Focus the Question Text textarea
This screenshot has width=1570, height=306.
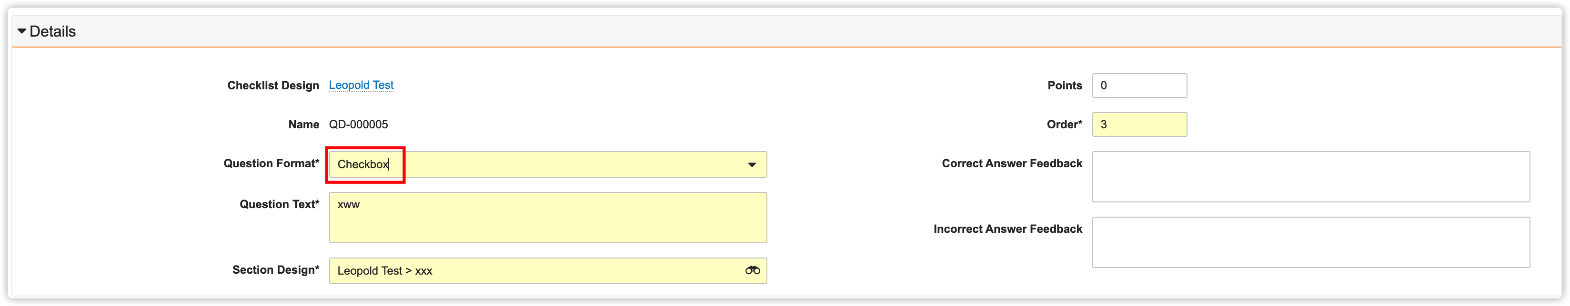[547, 217]
